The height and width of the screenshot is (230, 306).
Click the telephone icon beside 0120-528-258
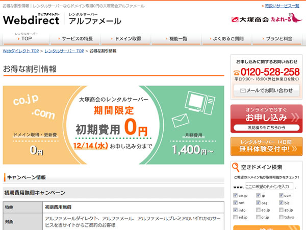[x=237, y=73]
